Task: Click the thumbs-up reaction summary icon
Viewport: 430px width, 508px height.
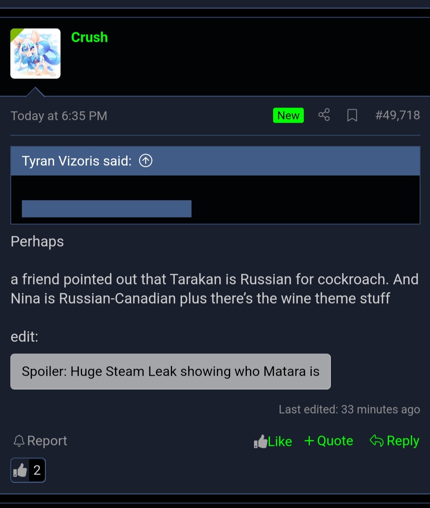Action: click(20, 471)
